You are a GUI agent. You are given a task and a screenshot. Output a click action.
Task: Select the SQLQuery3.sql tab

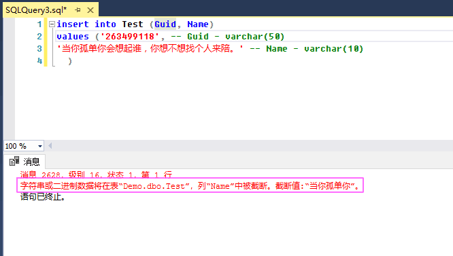36,10
